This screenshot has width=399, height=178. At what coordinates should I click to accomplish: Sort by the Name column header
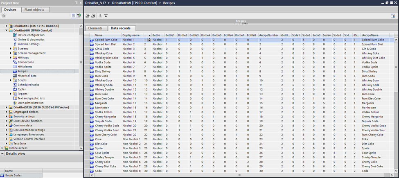click(x=108, y=35)
